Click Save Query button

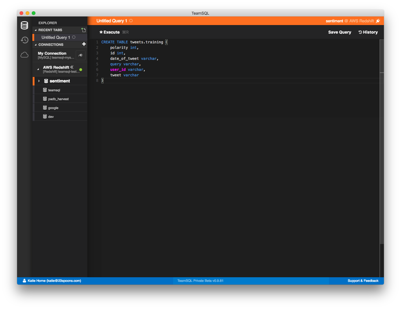(339, 32)
